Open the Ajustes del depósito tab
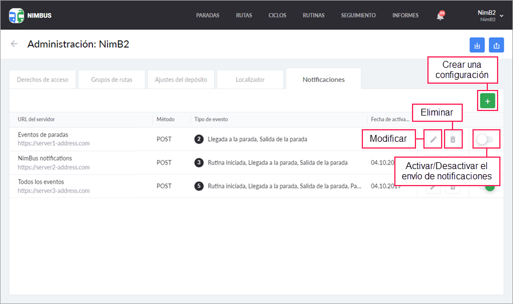Screen dimensions: 513x304 [x=181, y=80]
